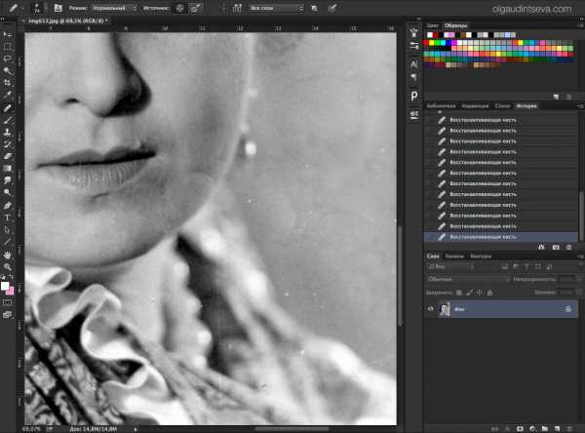Change the screen mode in toolbox
Image resolution: width=585 pixels, height=433 pixels.
[x=7, y=315]
